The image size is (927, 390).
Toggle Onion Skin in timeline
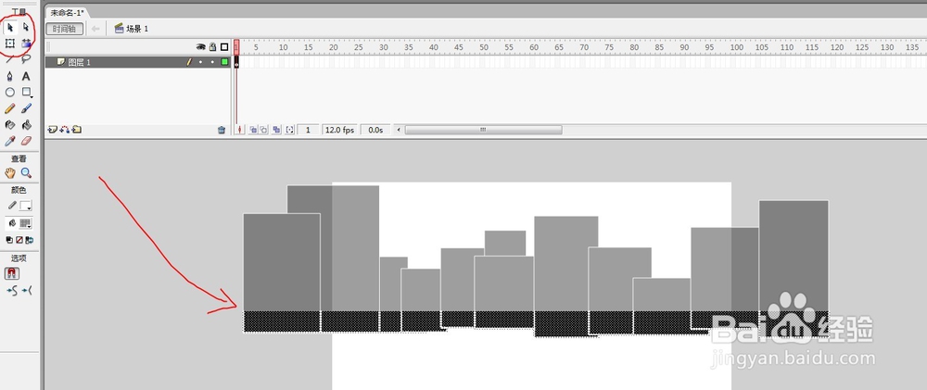[x=253, y=130]
